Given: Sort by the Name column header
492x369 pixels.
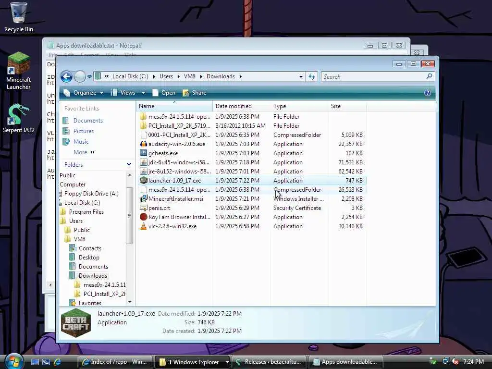Looking at the screenshot, I should coord(174,106).
